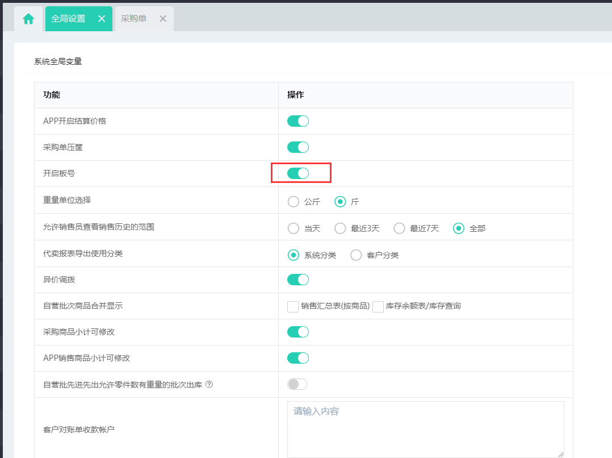Pick 最近7天 history range

point(399,228)
